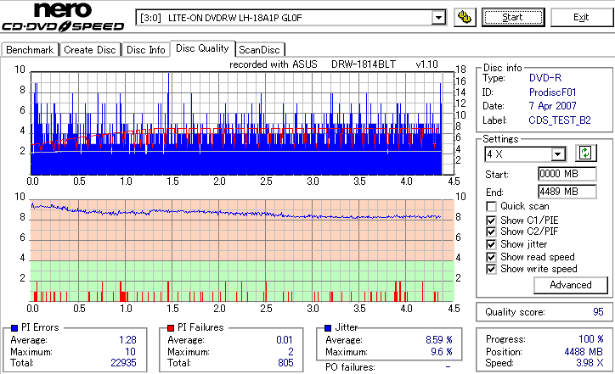The height and width of the screenshot is (374, 615).
Task: Switch to the Benchmark tab
Action: pos(30,50)
